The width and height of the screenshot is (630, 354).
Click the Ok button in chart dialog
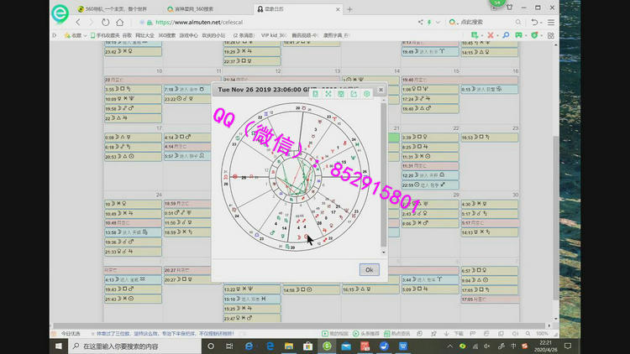tap(369, 269)
